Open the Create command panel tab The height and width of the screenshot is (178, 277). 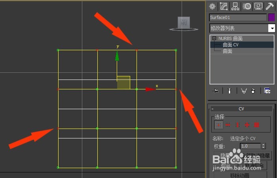pos(212,6)
